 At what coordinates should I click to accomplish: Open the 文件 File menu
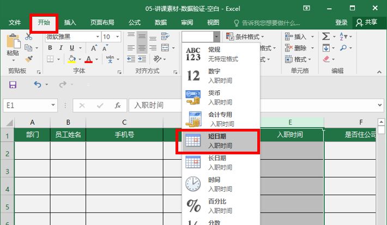(15, 23)
